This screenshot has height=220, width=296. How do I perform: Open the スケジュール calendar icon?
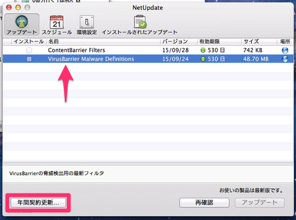pyautogui.click(x=56, y=22)
